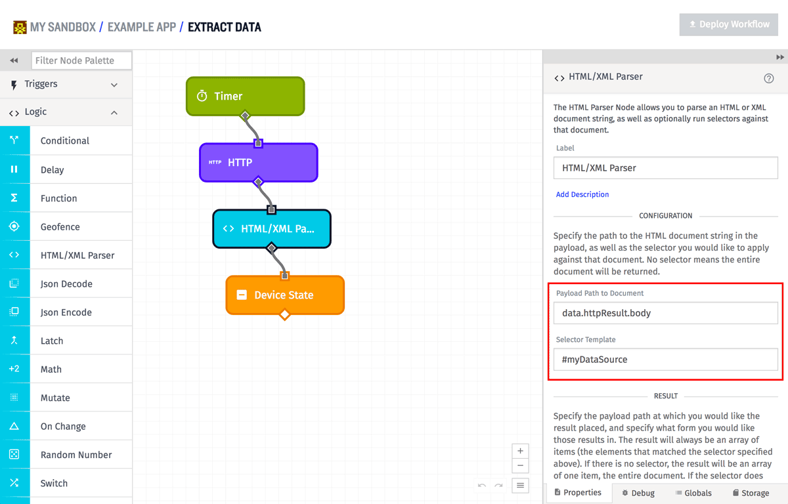788x504 pixels.
Task: Go to Example App breadcrumb
Action: (142, 27)
